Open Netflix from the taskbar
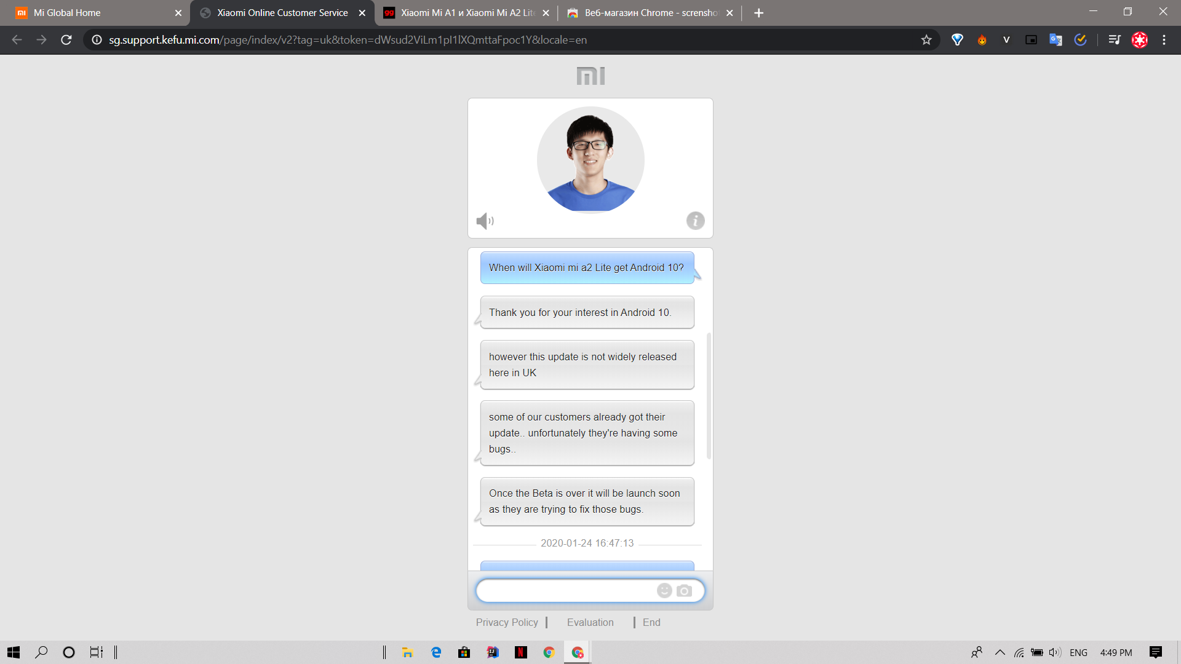 click(521, 652)
